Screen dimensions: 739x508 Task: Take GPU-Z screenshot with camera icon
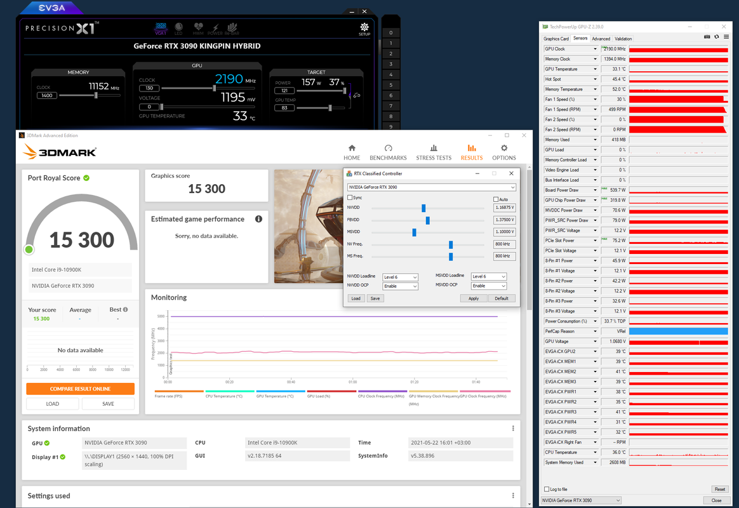coord(707,37)
